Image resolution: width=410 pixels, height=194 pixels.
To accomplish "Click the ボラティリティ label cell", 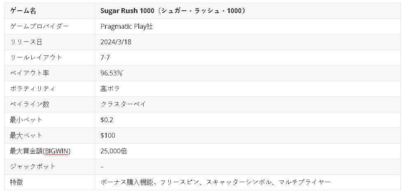I will point(33,89).
